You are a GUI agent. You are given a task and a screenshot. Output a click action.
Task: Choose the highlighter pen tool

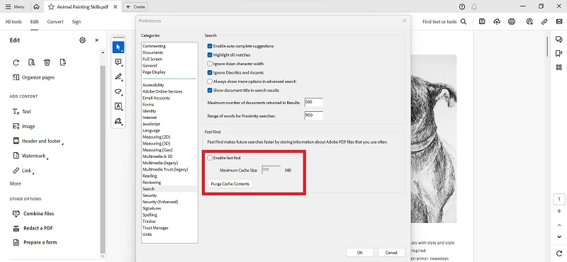(x=118, y=76)
